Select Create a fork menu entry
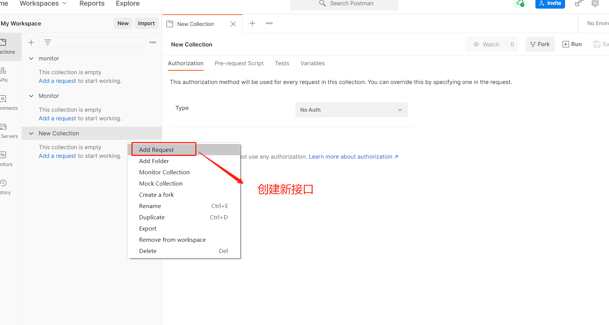This screenshot has height=325, width=609. pyautogui.click(x=184, y=195)
